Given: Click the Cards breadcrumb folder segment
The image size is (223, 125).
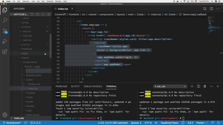Looking at the screenshot, I should [140, 14].
